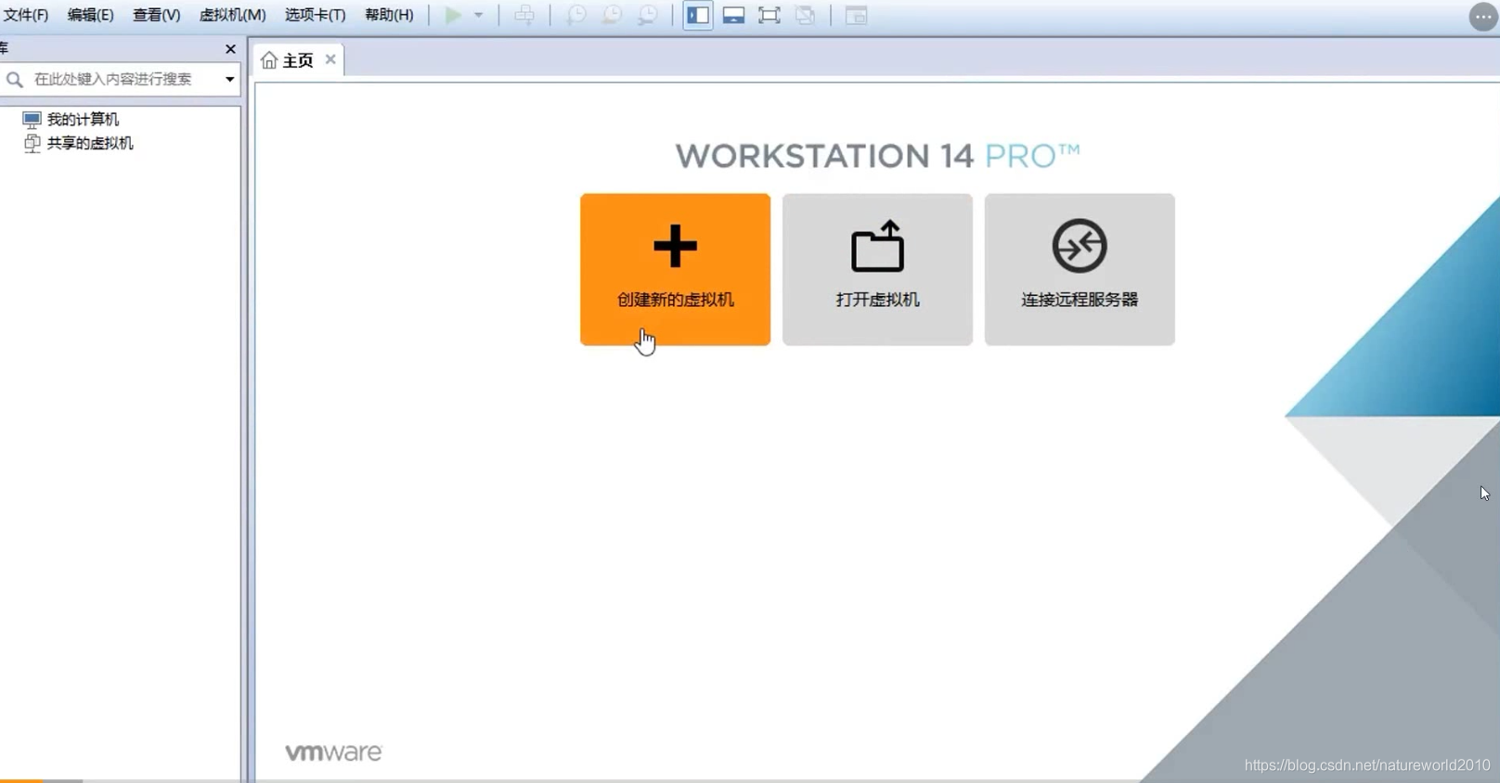
Task: Click the round more options icon
Action: 1482,16
